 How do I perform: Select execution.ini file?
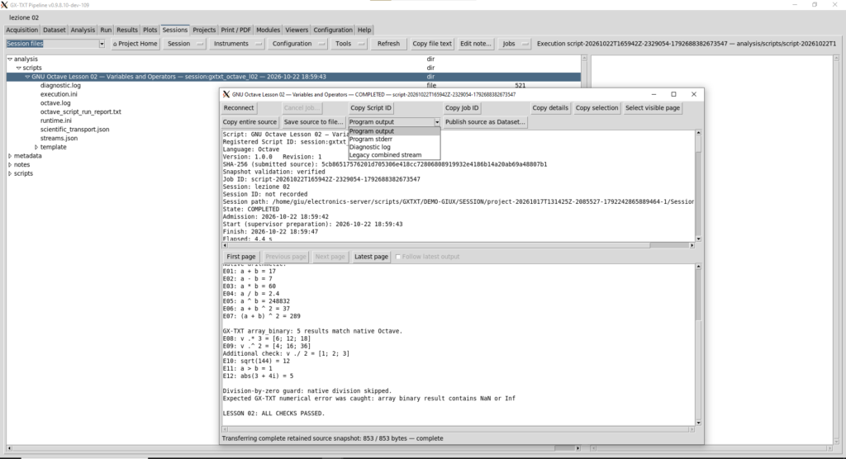click(59, 94)
